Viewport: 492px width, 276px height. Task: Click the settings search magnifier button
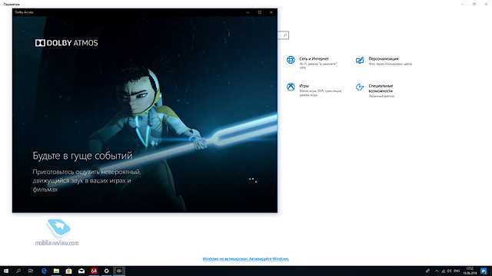[285, 35]
